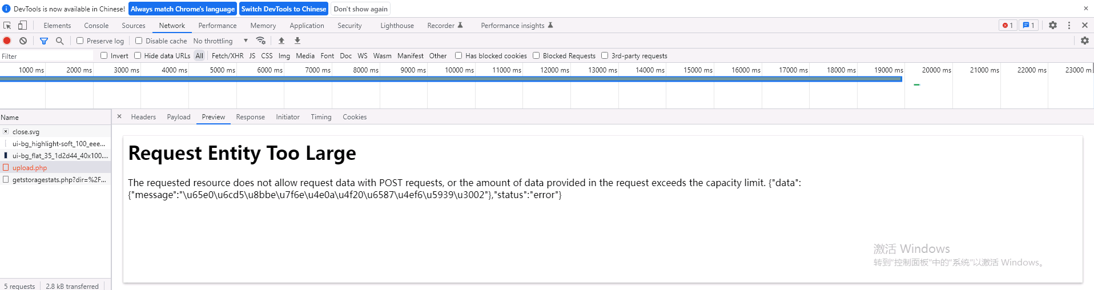Clear the network log
The height and width of the screenshot is (290, 1094).
23,41
